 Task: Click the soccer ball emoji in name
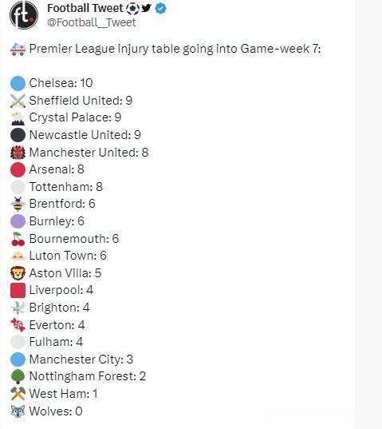[132, 9]
